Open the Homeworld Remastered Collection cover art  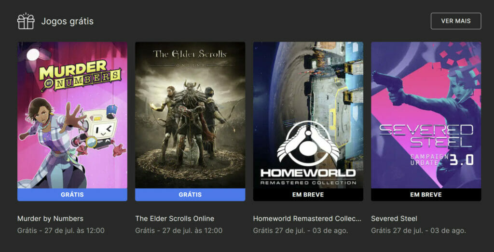coord(308,115)
